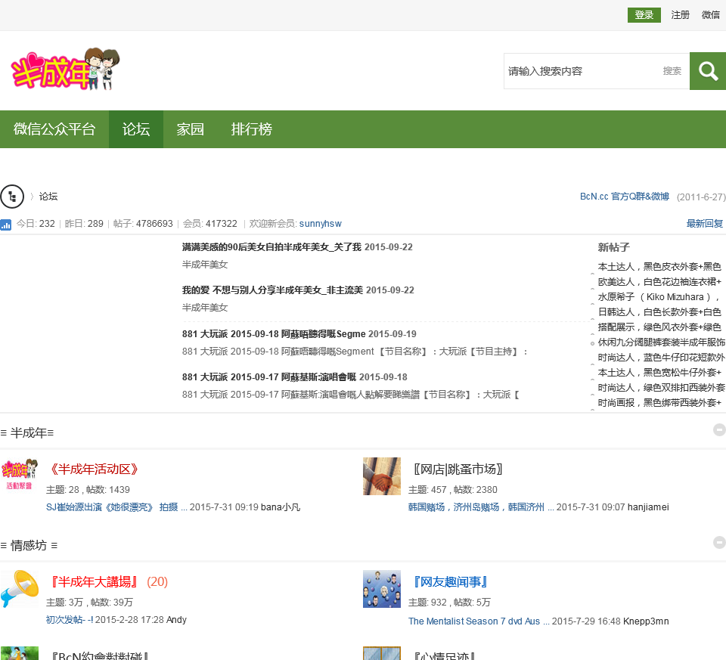Image resolution: width=726 pixels, height=660 pixels.
Task: Collapse the ≡ 情感坊 ≡ section
Action: click(719, 543)
